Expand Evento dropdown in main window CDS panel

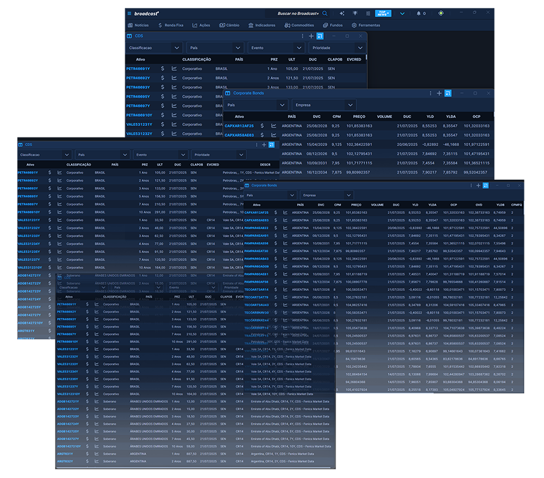coord(299,48)
